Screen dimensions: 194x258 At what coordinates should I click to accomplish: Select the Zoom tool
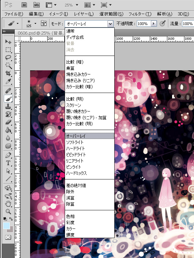(8, 211)
